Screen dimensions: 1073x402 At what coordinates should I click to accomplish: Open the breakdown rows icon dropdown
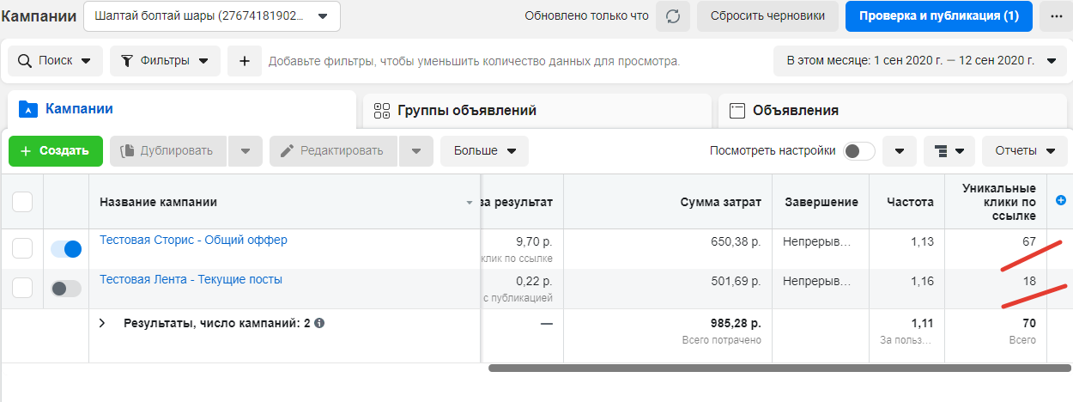[949, 151]
